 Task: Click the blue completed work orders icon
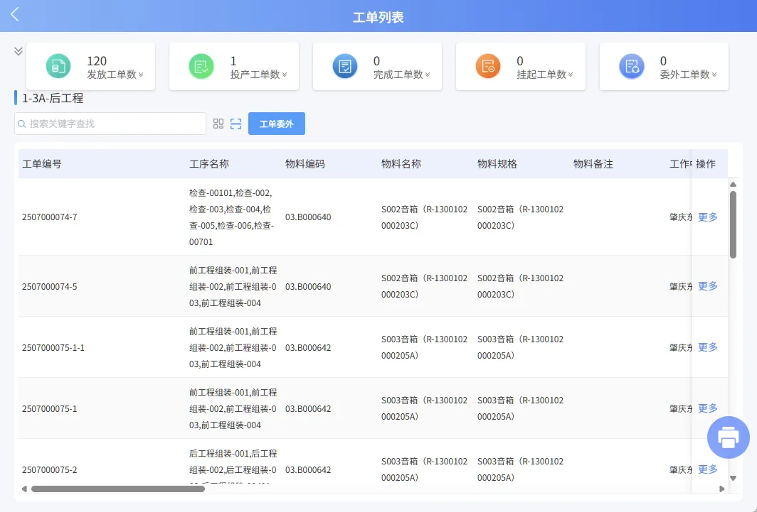tap(345, 67)
